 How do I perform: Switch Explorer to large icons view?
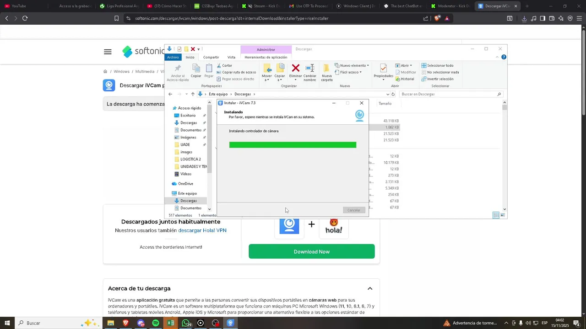pyautogui.click(x=503, y=215)
